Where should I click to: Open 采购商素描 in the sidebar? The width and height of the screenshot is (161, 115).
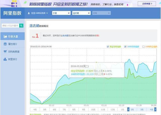13,52
